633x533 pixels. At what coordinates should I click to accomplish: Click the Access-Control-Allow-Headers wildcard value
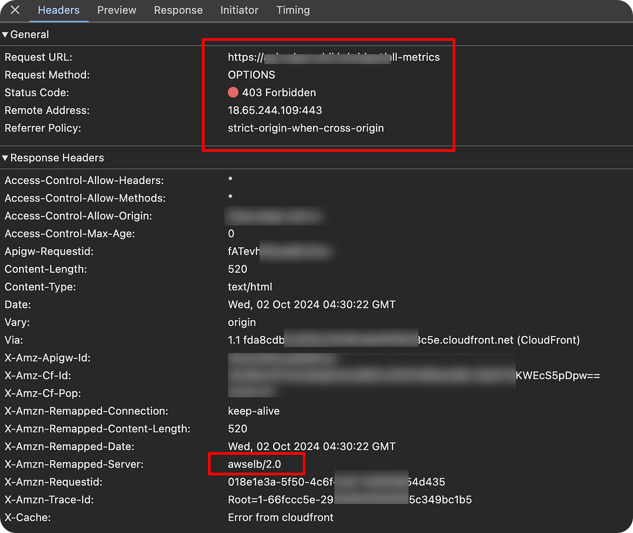[x=230, y=180]
